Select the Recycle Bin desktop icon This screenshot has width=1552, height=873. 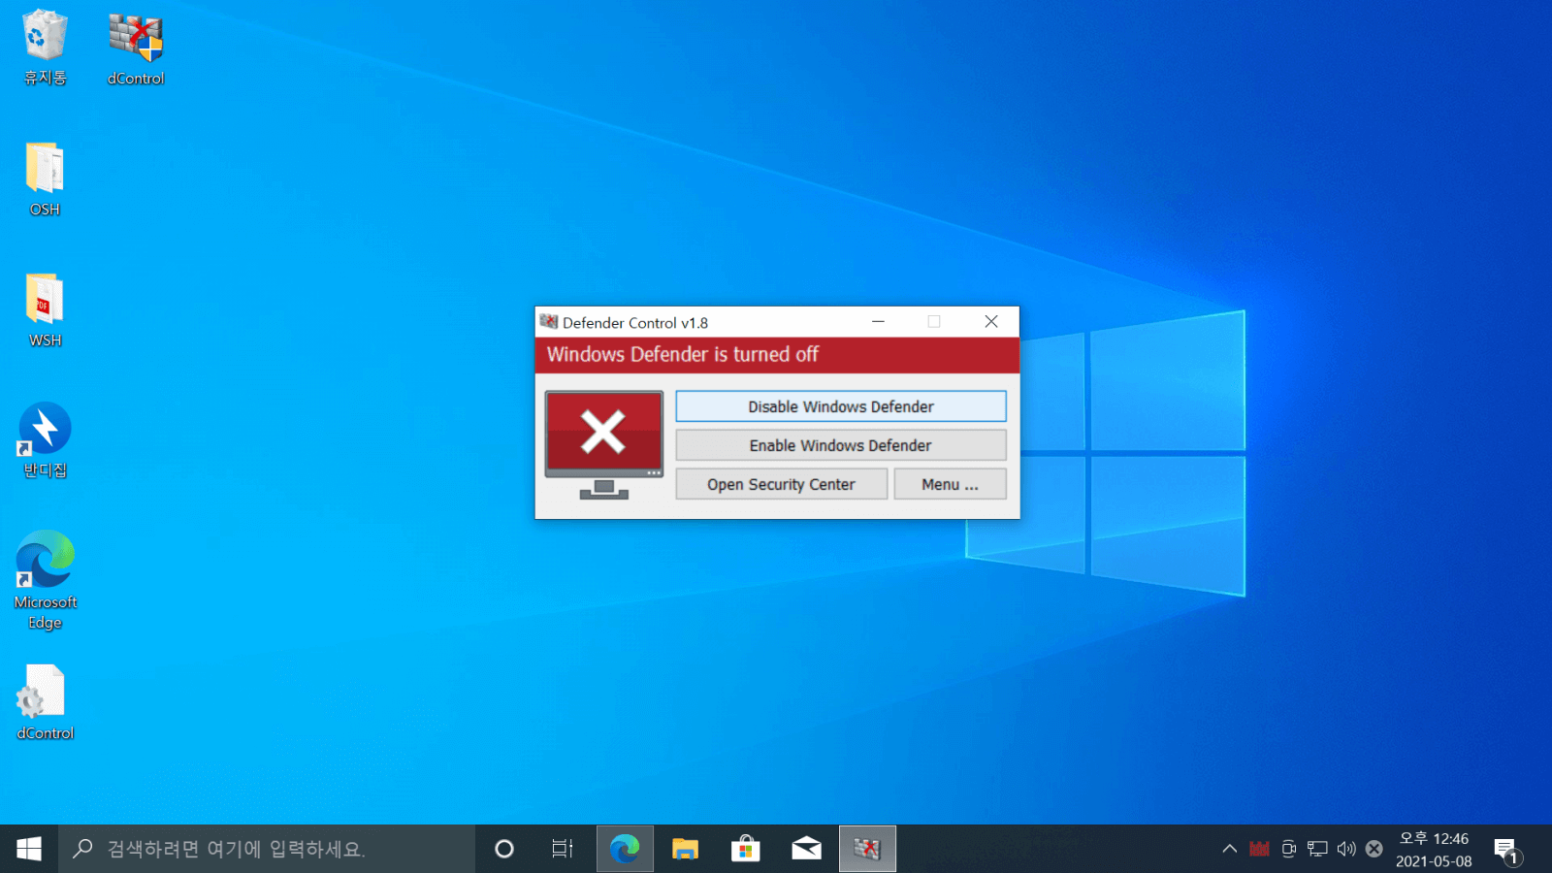tap(45, 48)
